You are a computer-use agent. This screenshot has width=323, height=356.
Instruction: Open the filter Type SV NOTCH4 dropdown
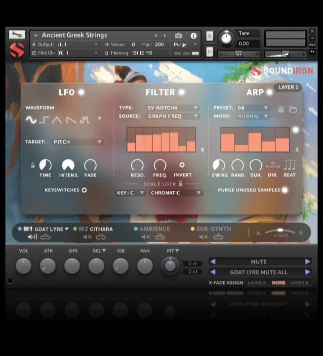(172, 108)
